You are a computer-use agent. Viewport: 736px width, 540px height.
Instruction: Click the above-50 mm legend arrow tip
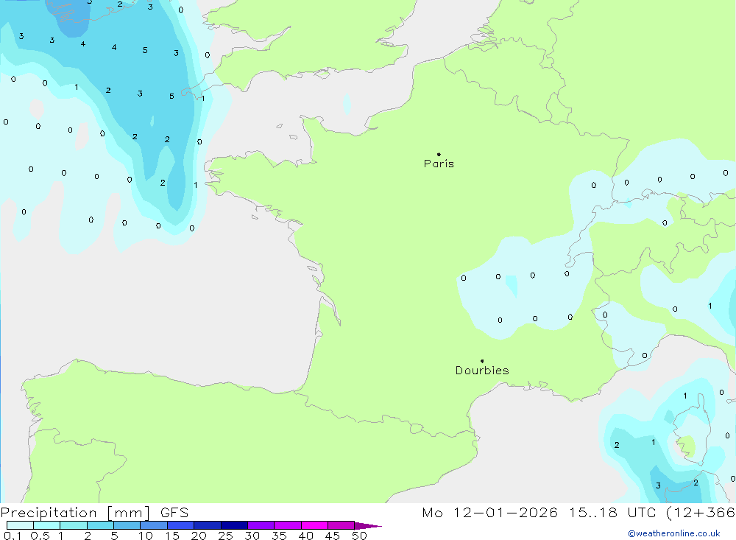pyautogui.click(x=369, y=526)
